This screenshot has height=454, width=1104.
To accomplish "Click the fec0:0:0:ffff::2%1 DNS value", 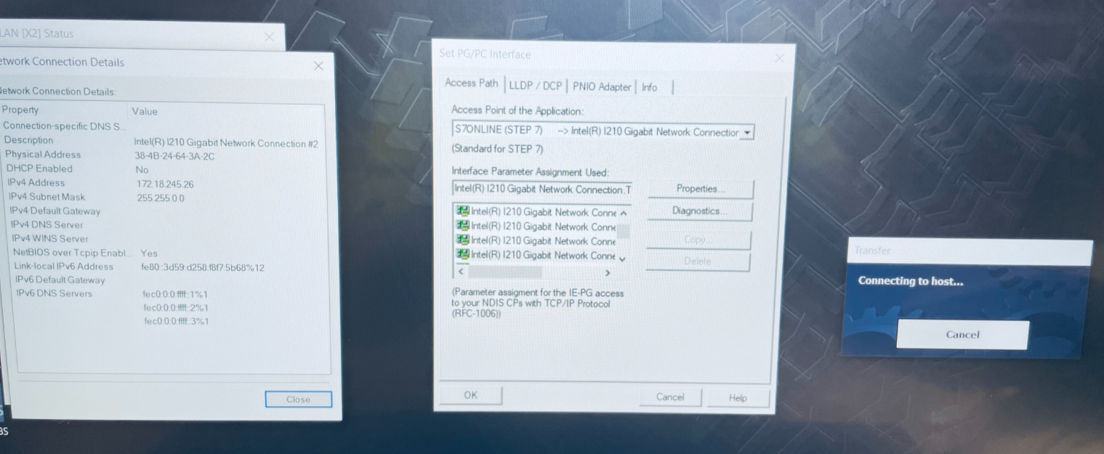I will point(176,308).
